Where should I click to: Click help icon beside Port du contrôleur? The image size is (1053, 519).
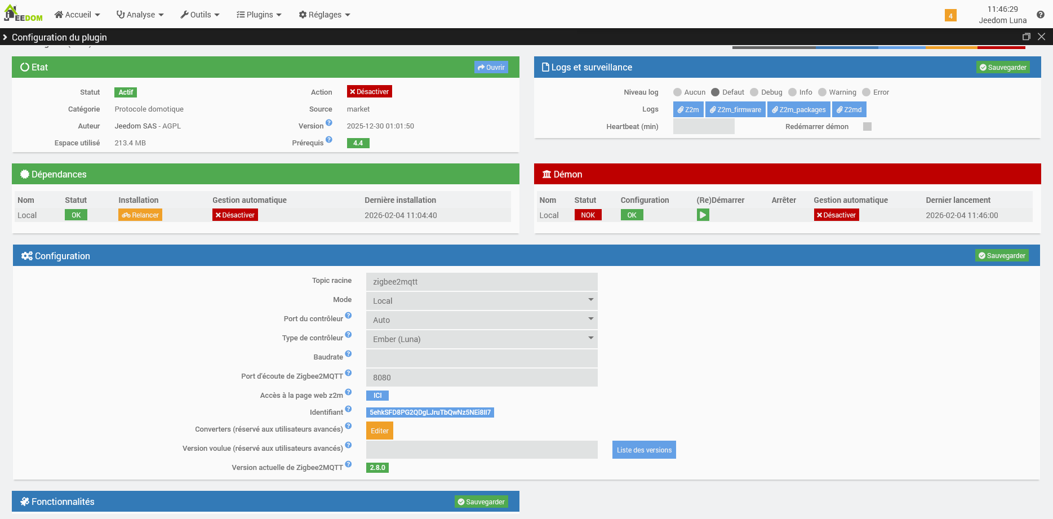pyautogui.click(x=348, y=316)
